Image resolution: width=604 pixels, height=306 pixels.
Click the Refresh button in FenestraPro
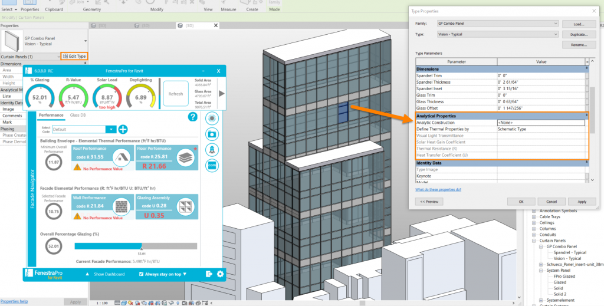[176, 94]
